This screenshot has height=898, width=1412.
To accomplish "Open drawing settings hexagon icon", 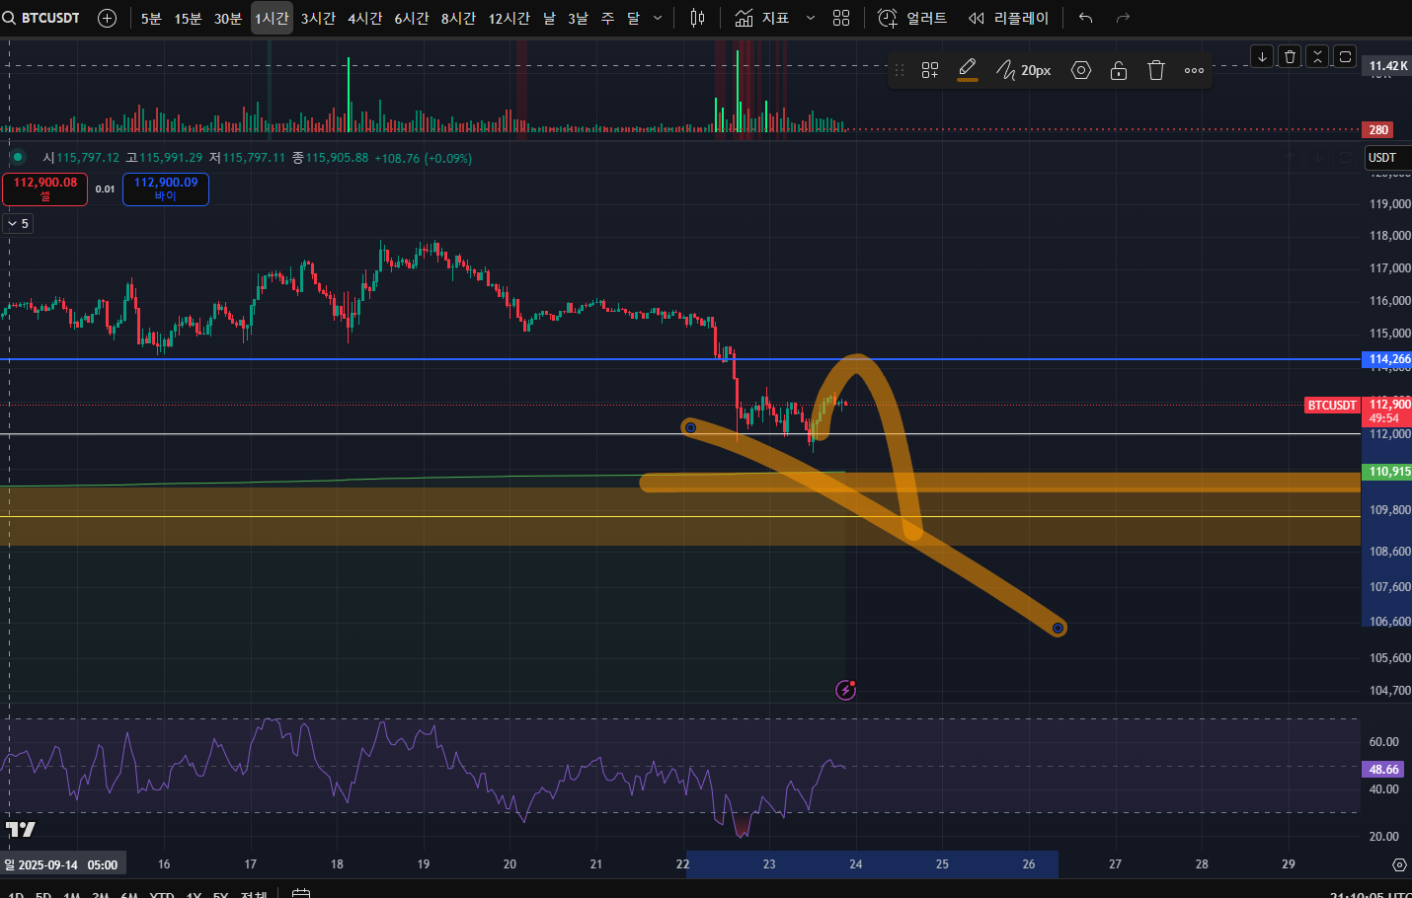I will point(1081,70).
